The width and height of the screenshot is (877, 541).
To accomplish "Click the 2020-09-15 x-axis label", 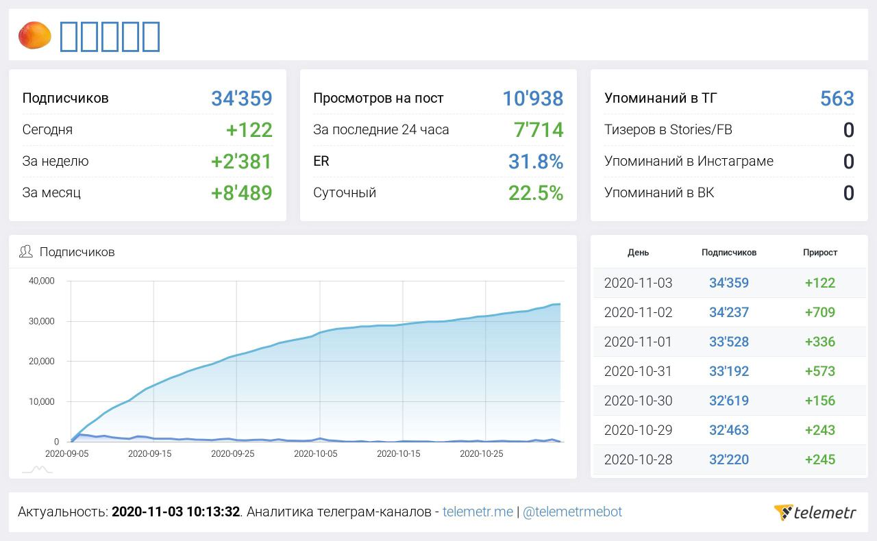I will pos(150,453).
